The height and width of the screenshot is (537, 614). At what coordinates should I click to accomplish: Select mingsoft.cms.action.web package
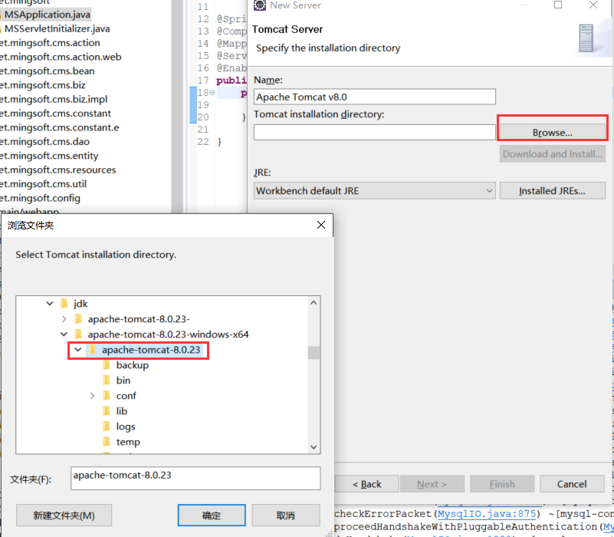pyautogui.click(x=61, y=57)
